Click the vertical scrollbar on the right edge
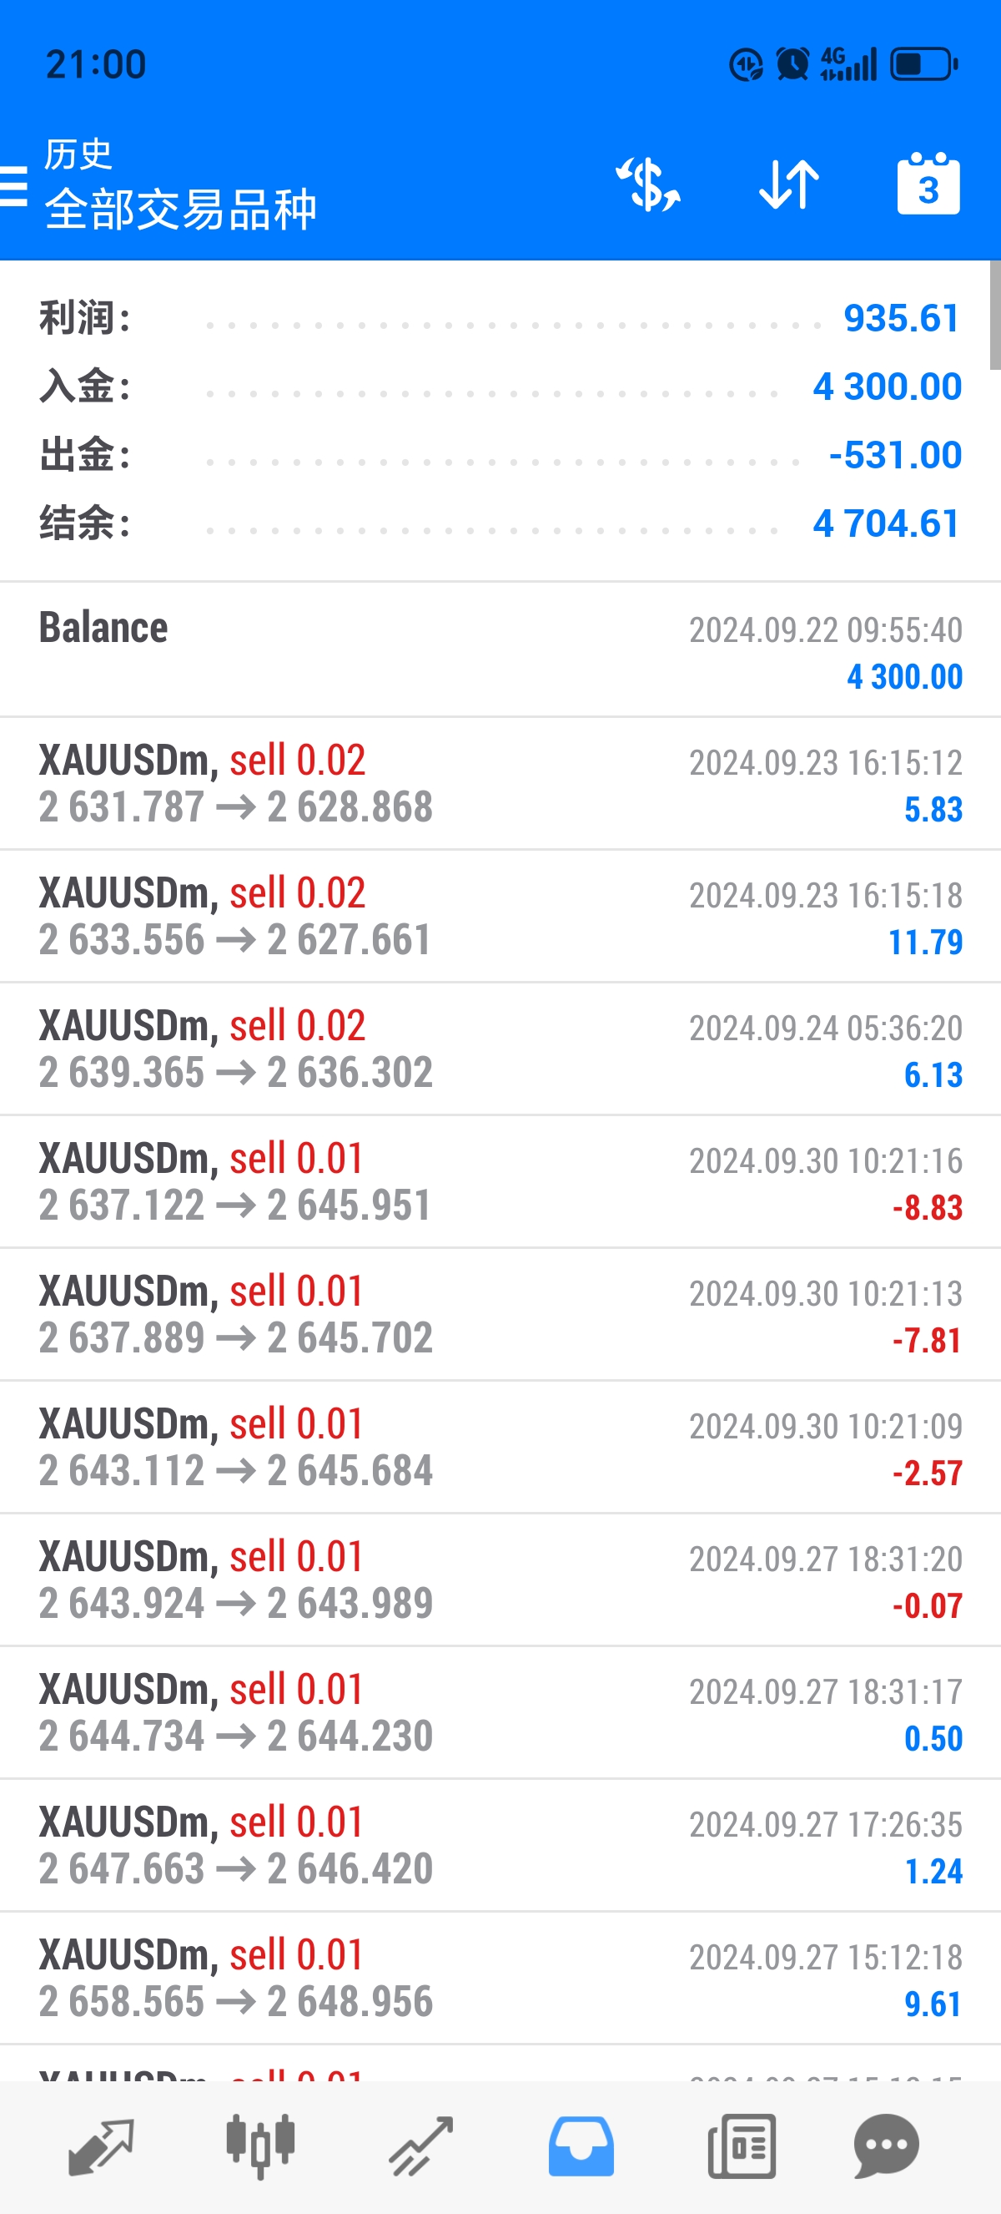This screenshot has height=2214, width=1001. pos(994,316)
